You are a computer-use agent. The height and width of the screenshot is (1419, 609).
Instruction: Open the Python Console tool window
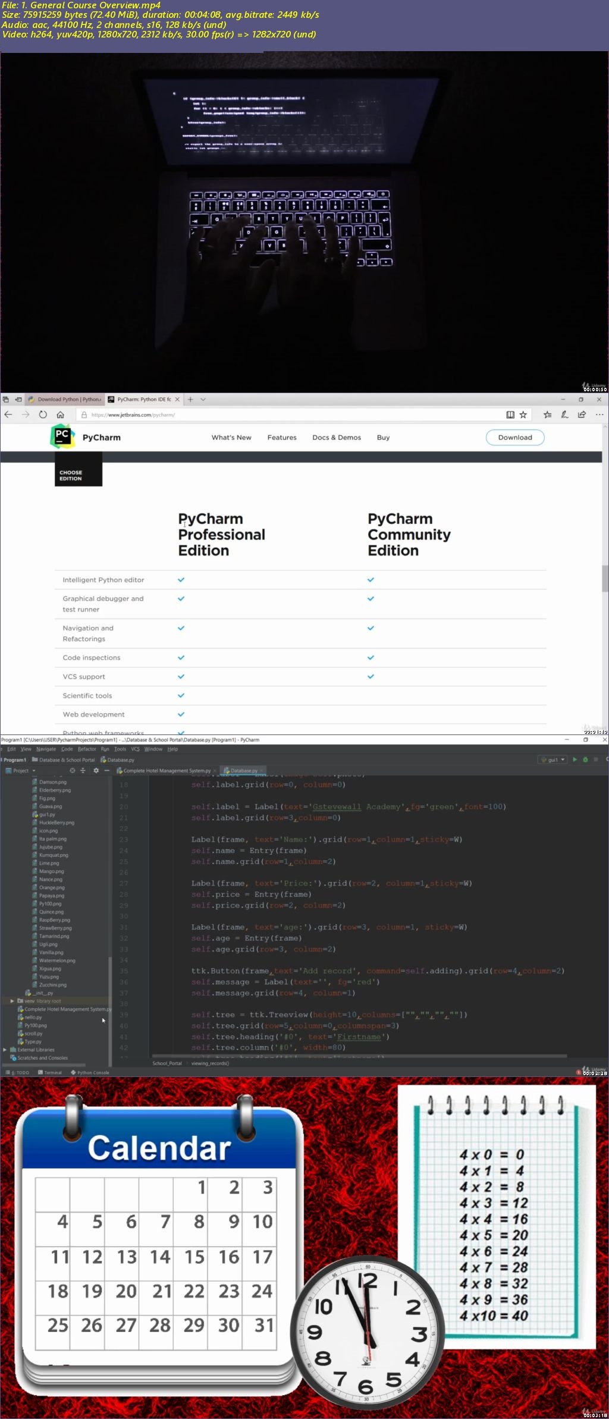[90, 1072]
